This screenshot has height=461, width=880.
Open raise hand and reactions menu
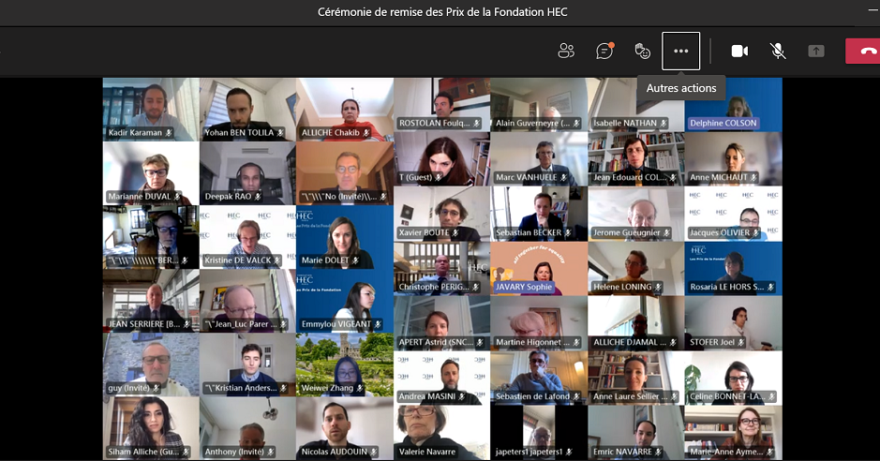coord(642,51)
